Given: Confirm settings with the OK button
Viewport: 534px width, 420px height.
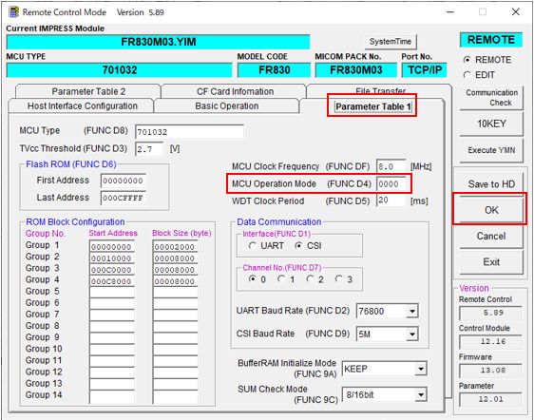Looking at the screenshot, I should 491,210.
